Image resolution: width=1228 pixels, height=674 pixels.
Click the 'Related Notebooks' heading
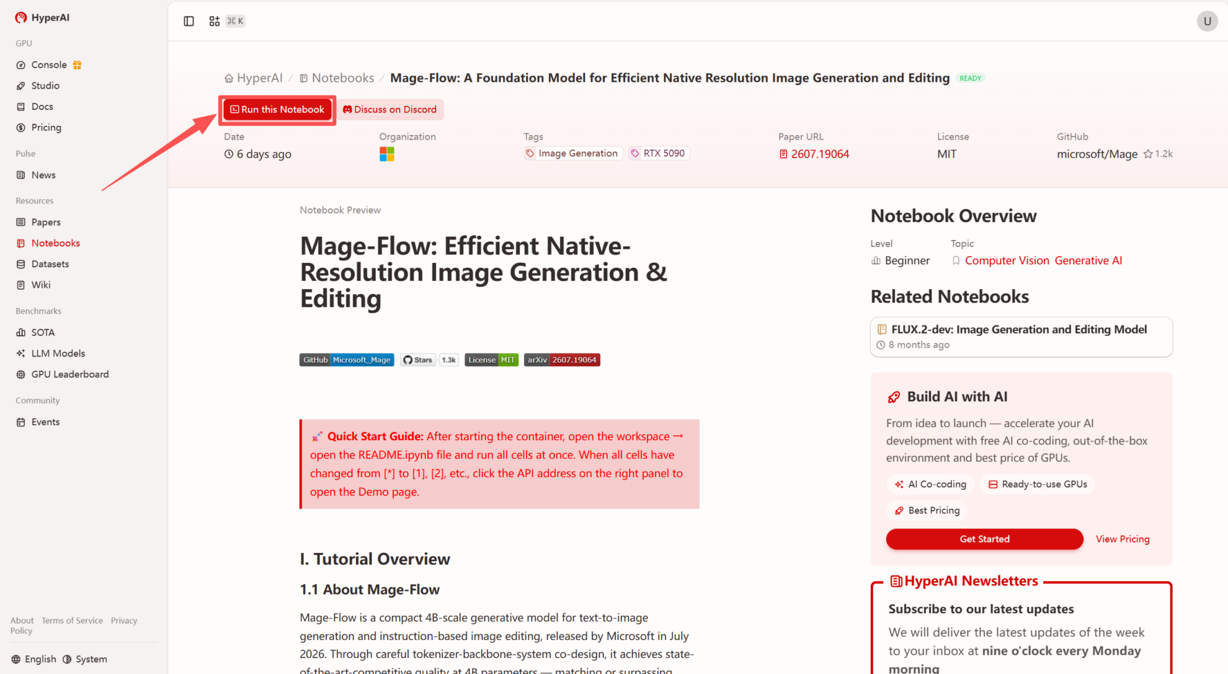tap(950, 296)
